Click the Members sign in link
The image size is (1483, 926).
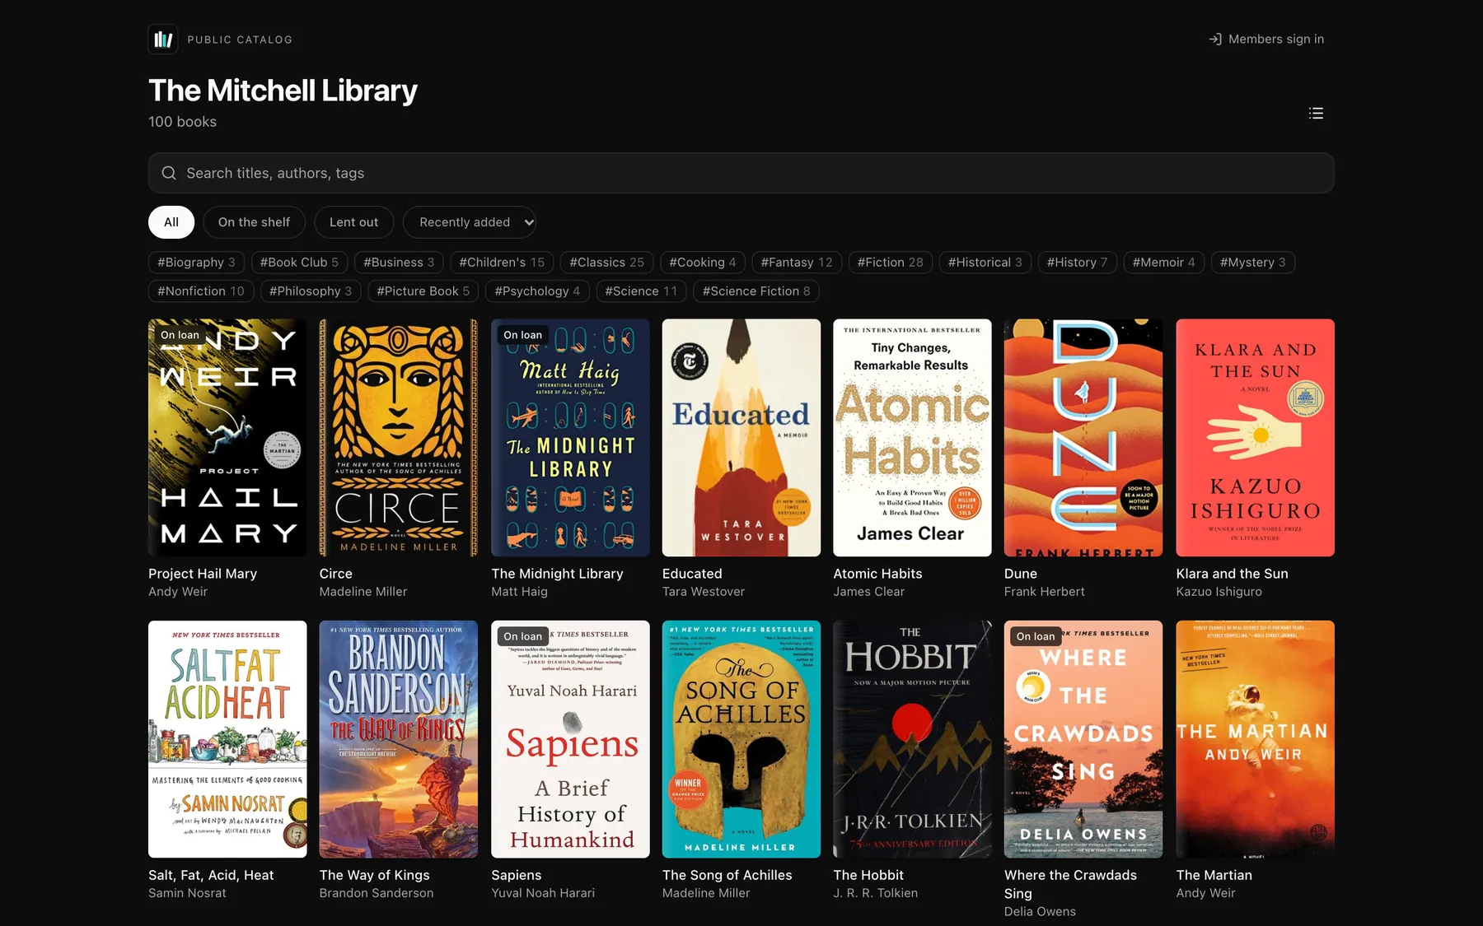[x=1266, y=40]
